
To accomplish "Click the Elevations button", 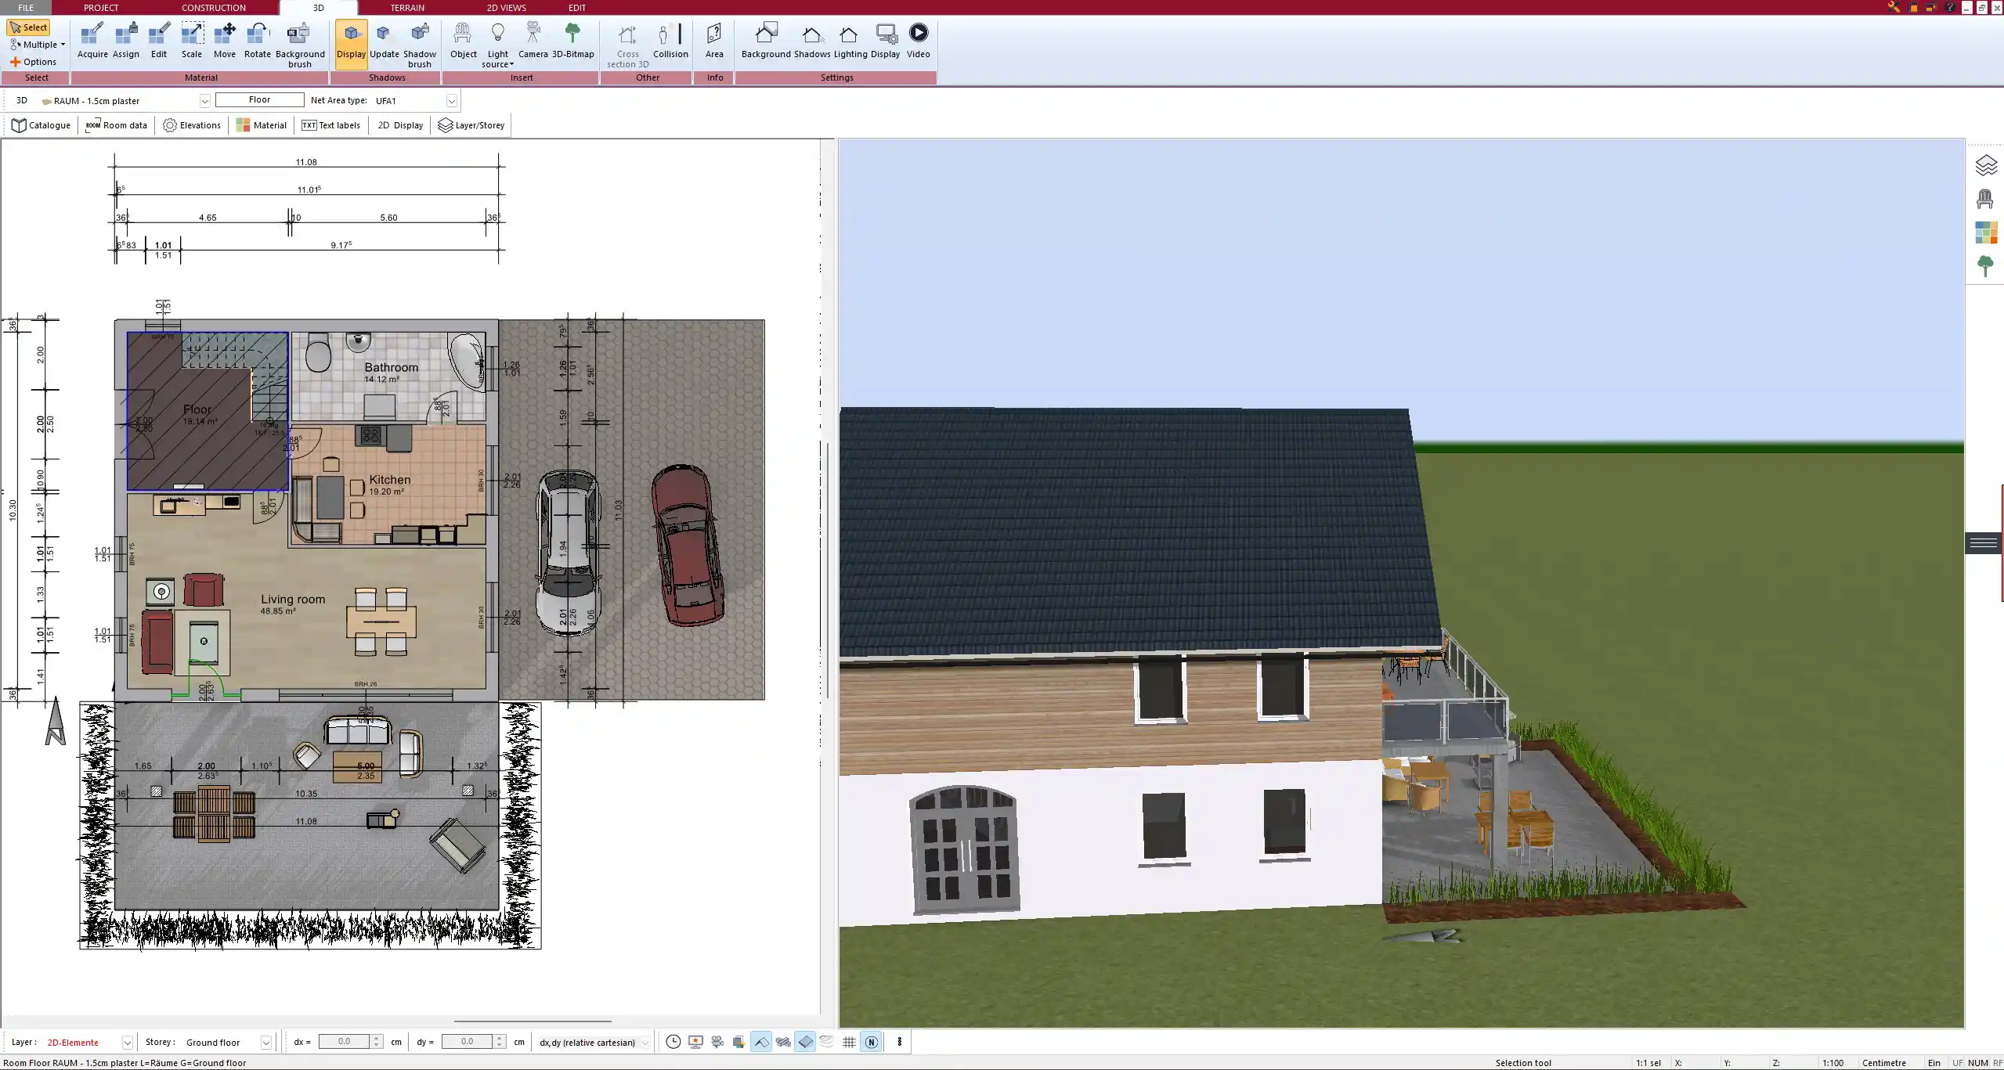I will [x=192, y=125].
